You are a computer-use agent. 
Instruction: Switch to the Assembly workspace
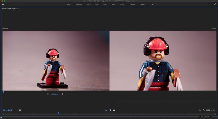point(79,4)
